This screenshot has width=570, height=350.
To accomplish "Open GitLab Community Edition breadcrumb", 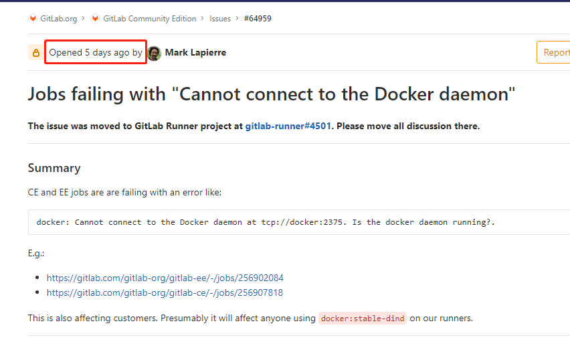I will (x=149, y=19).
